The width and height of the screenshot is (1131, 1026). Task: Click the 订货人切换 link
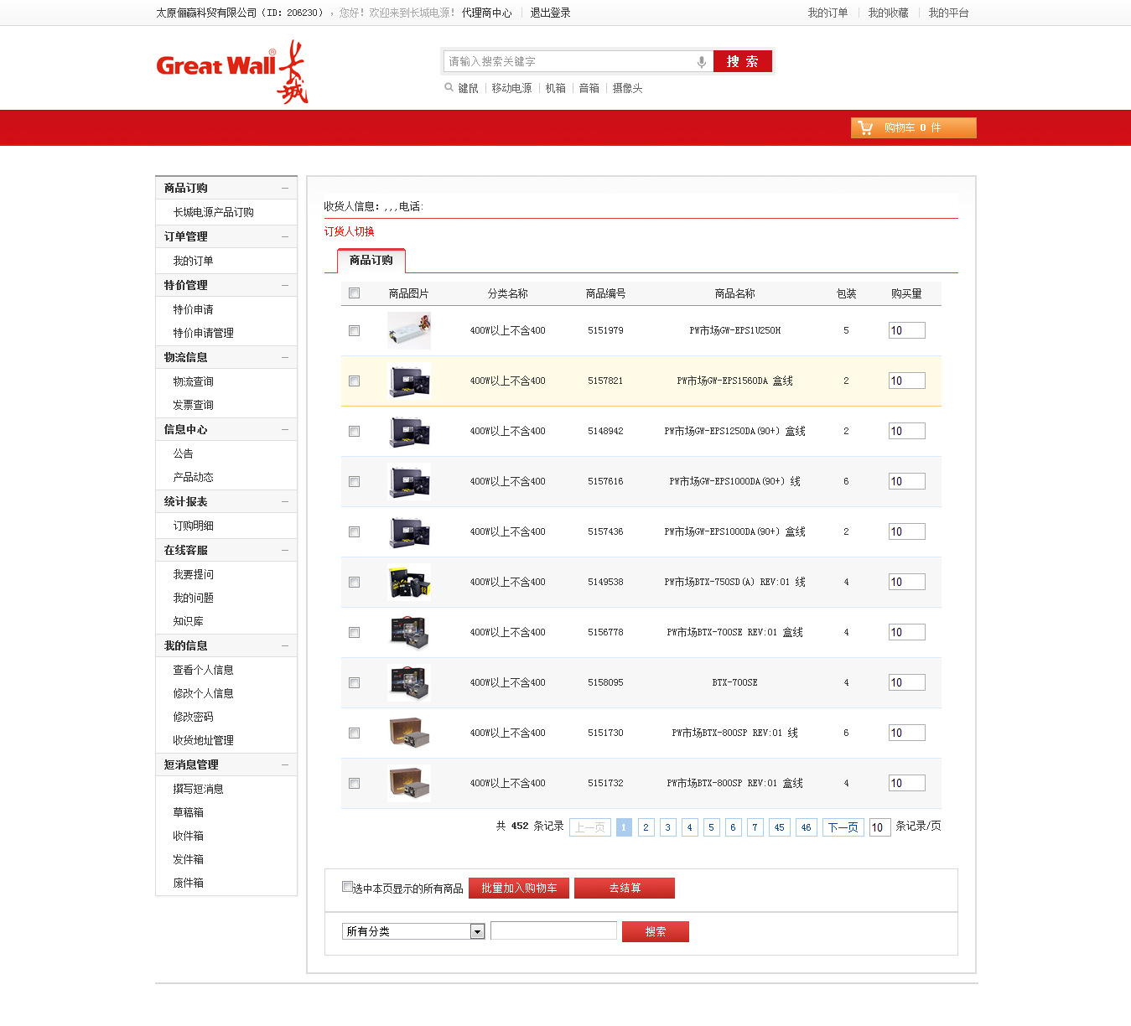pos(349,231)
